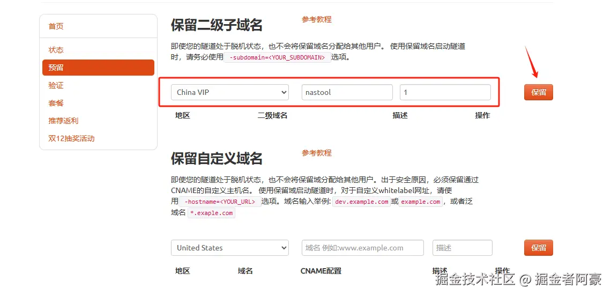Open 参考教程 link beside 保留自定义域名
Viewport: 611px width, 296px height.
pos(316,153)
